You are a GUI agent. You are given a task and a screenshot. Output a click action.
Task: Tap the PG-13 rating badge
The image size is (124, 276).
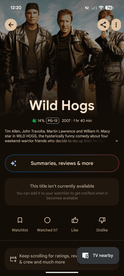[x=52, y=121]
